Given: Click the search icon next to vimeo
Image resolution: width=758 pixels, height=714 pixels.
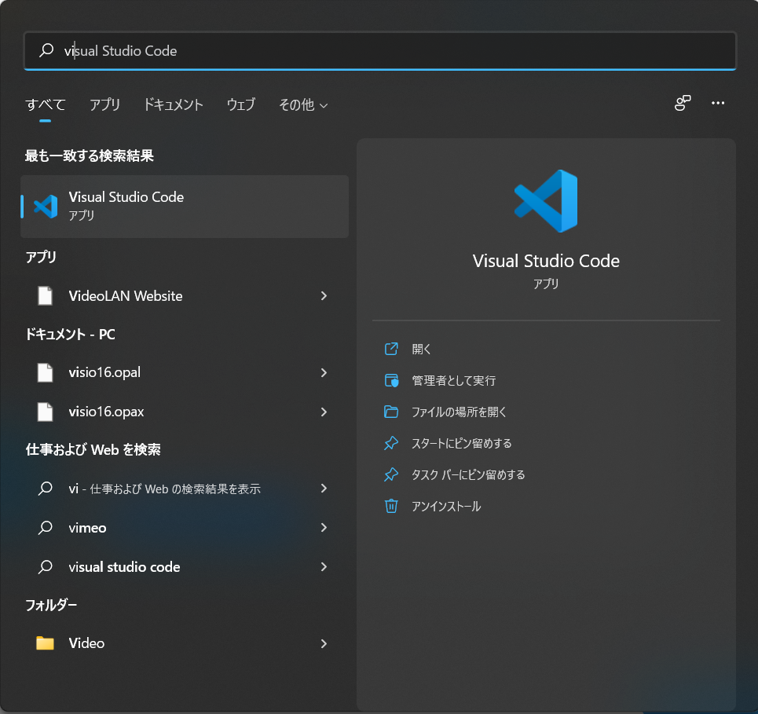Looking at the screenshot, I should pos(46,527).
